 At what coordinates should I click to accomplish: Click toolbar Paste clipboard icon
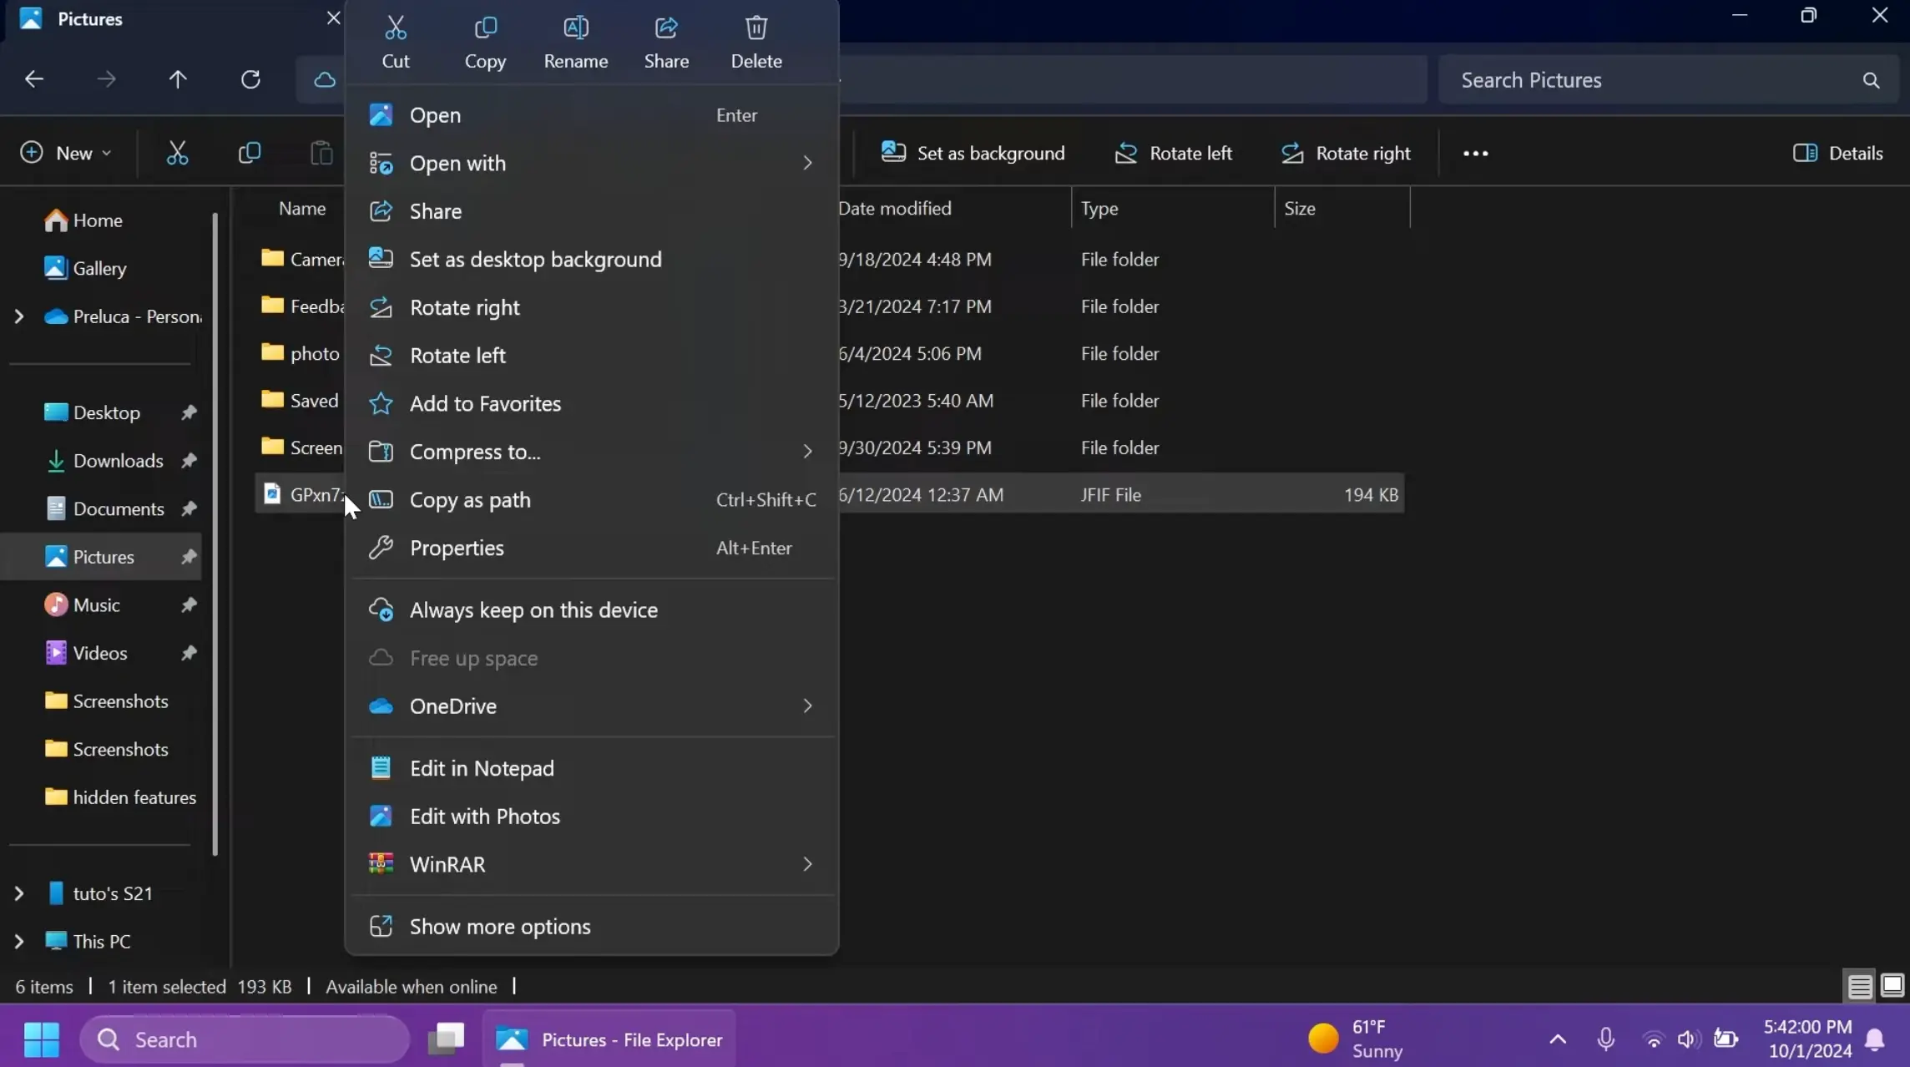coord(321,153)
